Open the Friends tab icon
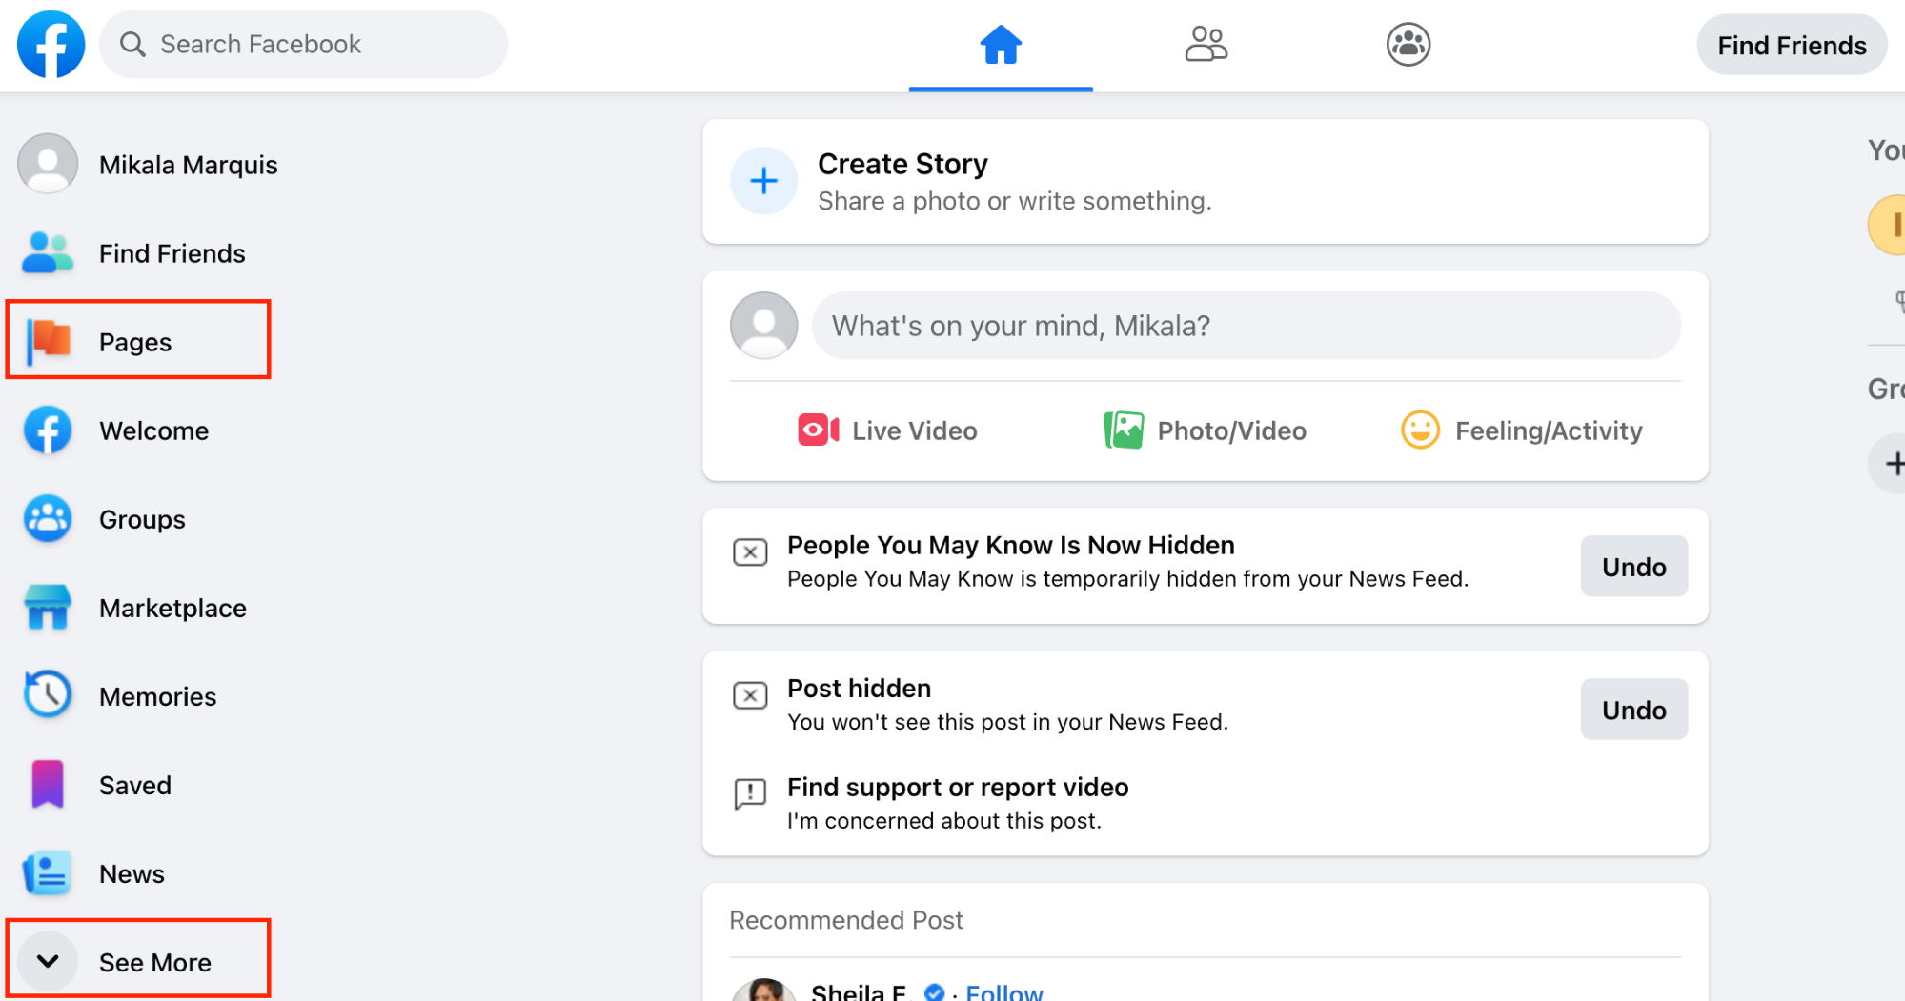Screen dimensions: 1905x1001 (x=1206, y=44)
